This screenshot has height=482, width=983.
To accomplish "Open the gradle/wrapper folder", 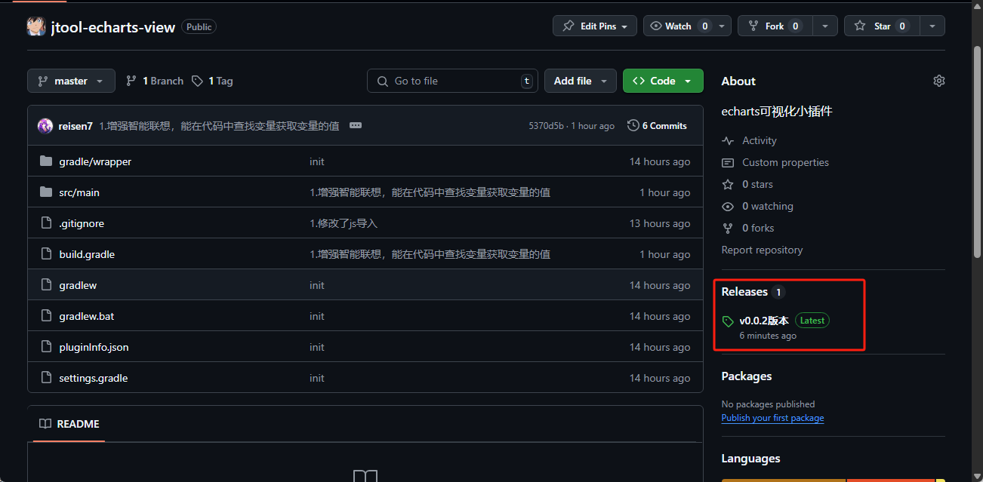I will click(x=95, y=161).
